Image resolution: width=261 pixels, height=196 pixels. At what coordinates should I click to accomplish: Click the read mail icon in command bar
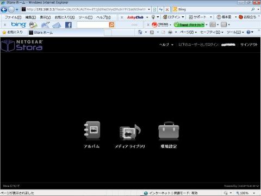point(163,32)
